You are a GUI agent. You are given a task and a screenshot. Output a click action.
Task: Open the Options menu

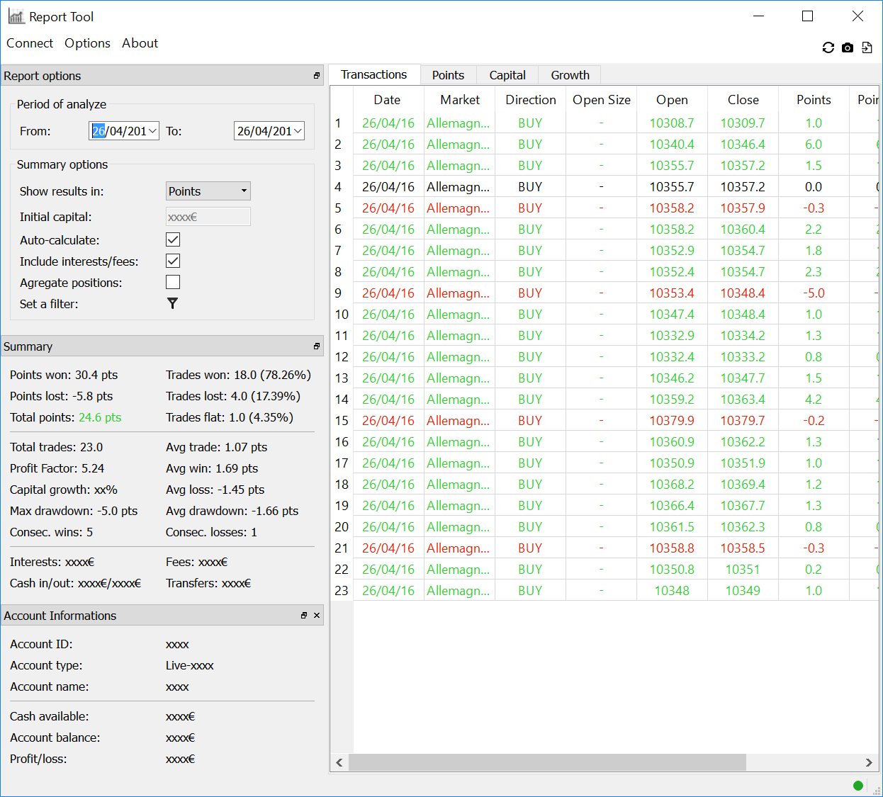click(x=87, y=43)
